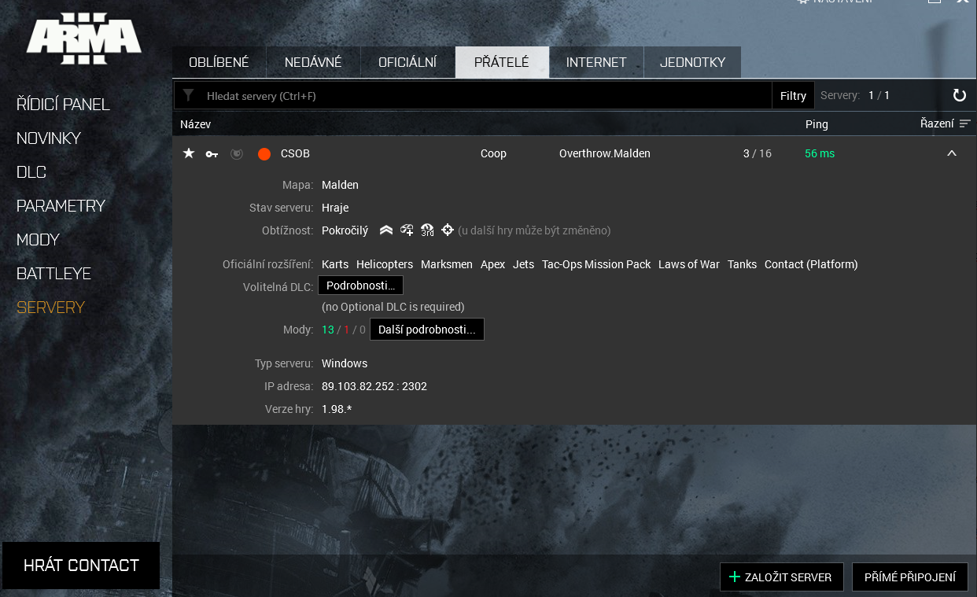Toggle the favorite star for the CSOB server
Image resolution: width=977 pixels, height=597 pixels.
[x=188, y=153]
